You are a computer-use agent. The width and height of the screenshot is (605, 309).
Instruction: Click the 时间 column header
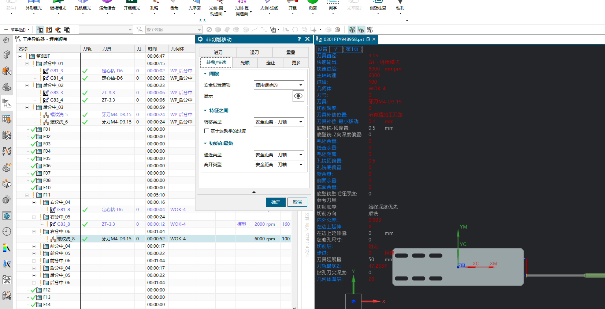(x=157, y=49)
